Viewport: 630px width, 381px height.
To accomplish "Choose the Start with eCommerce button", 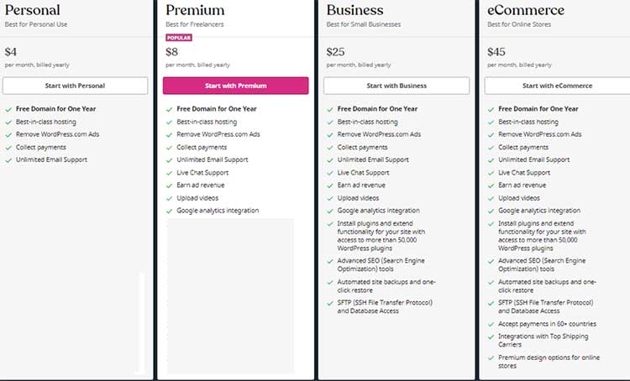I will click(x=556, y=86).
